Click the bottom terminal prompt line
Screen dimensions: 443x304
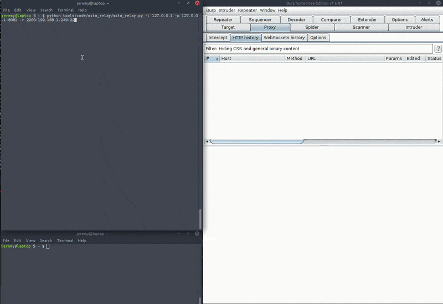click(25, 246)
